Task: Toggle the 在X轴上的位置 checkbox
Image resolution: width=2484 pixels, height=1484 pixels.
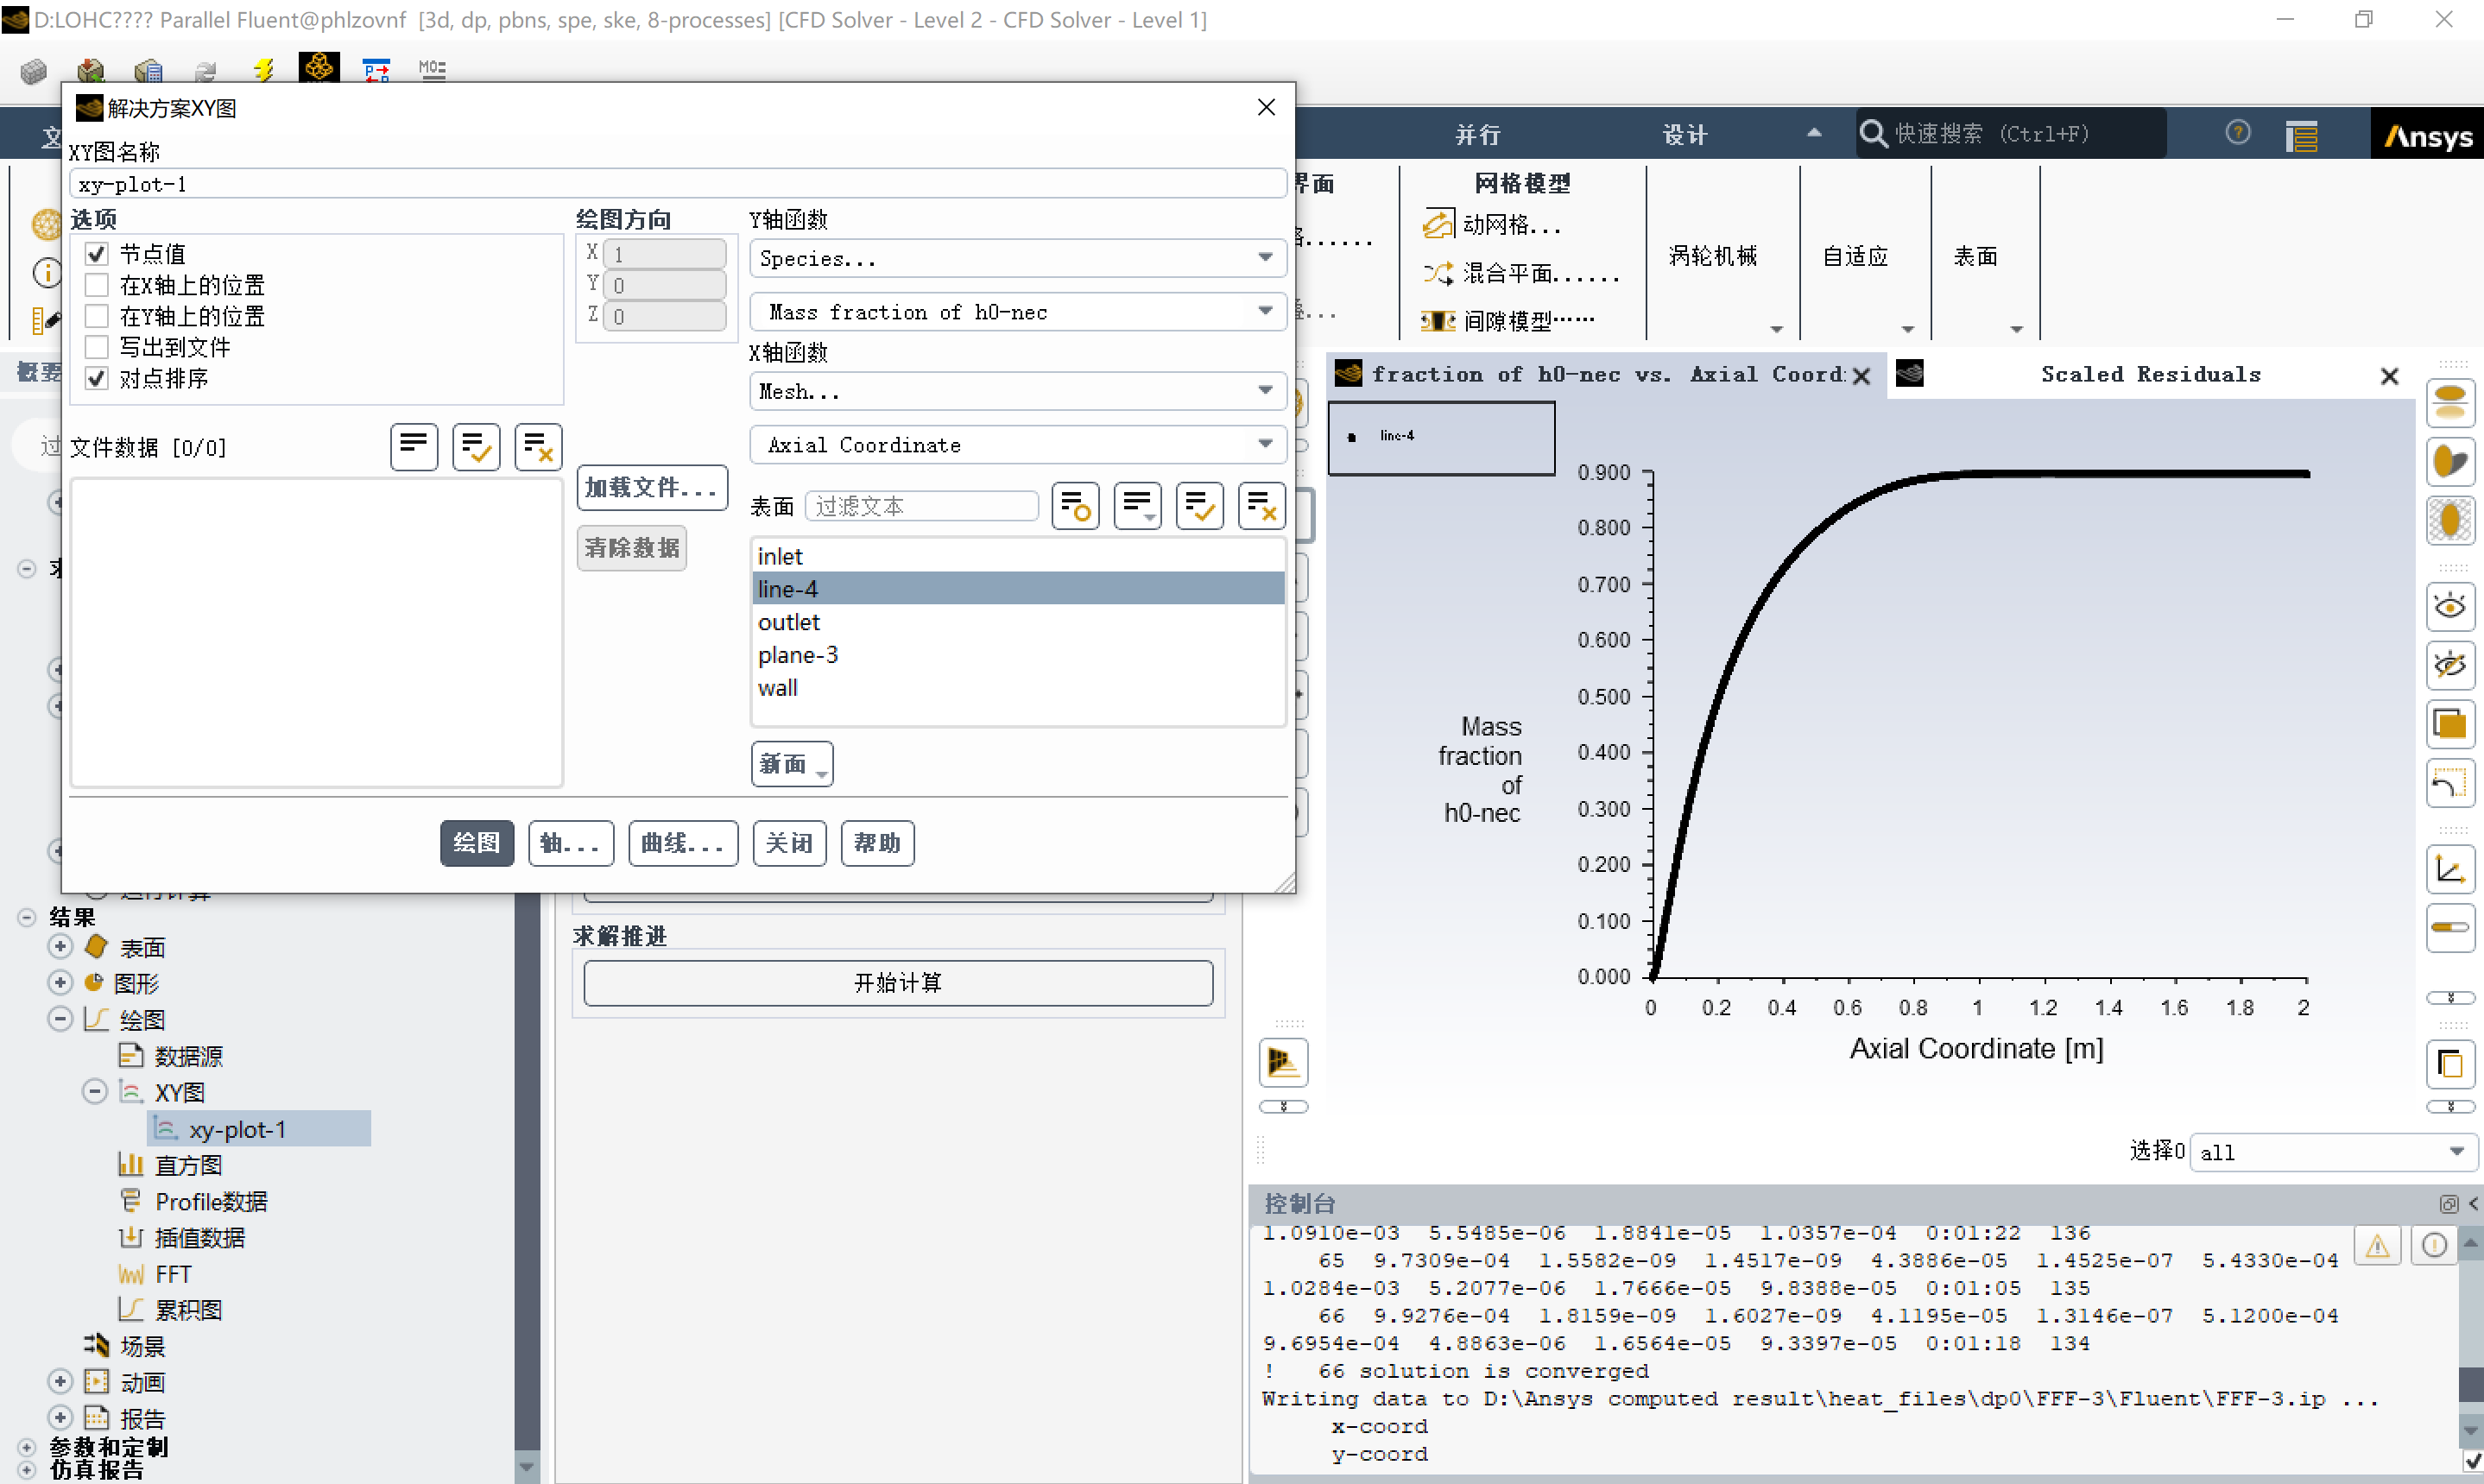Action: pos(97,285)
